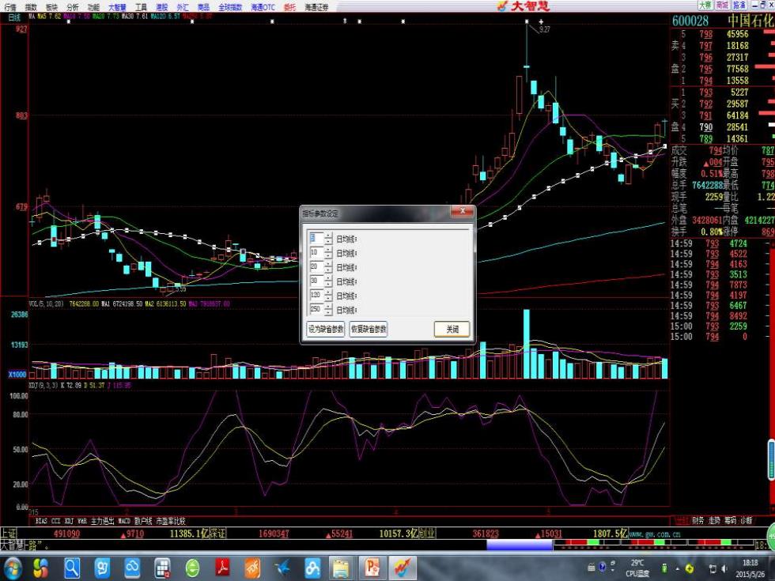Click the 设为缺省参数 button
775x581 pixels.
click(x=325, y=329)
